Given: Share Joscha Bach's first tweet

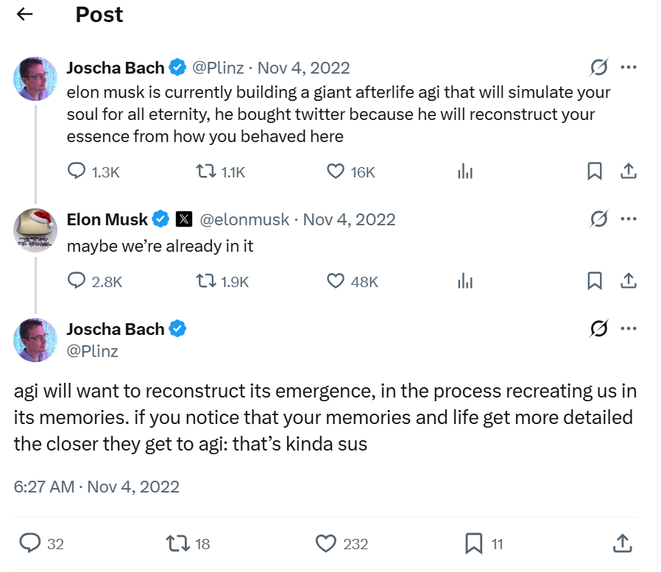Looking at the screenshot, I should (x=628, y=172).
